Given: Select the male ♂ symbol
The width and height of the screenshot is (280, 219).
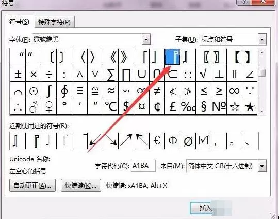Looking at the screenshot, I should pos(34,106).
